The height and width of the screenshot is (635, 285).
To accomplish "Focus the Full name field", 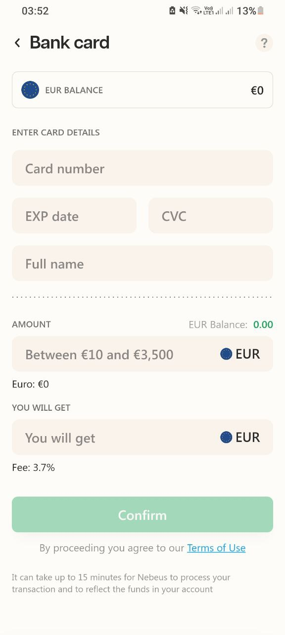I will click(142, 263).
